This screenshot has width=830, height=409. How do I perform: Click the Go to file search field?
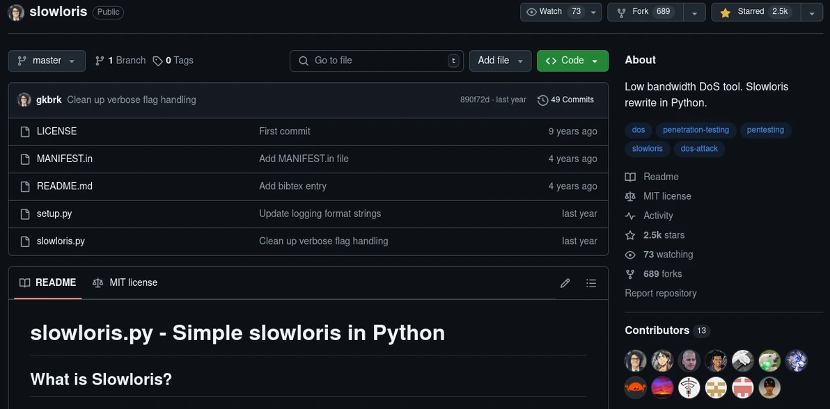point(376,61)
